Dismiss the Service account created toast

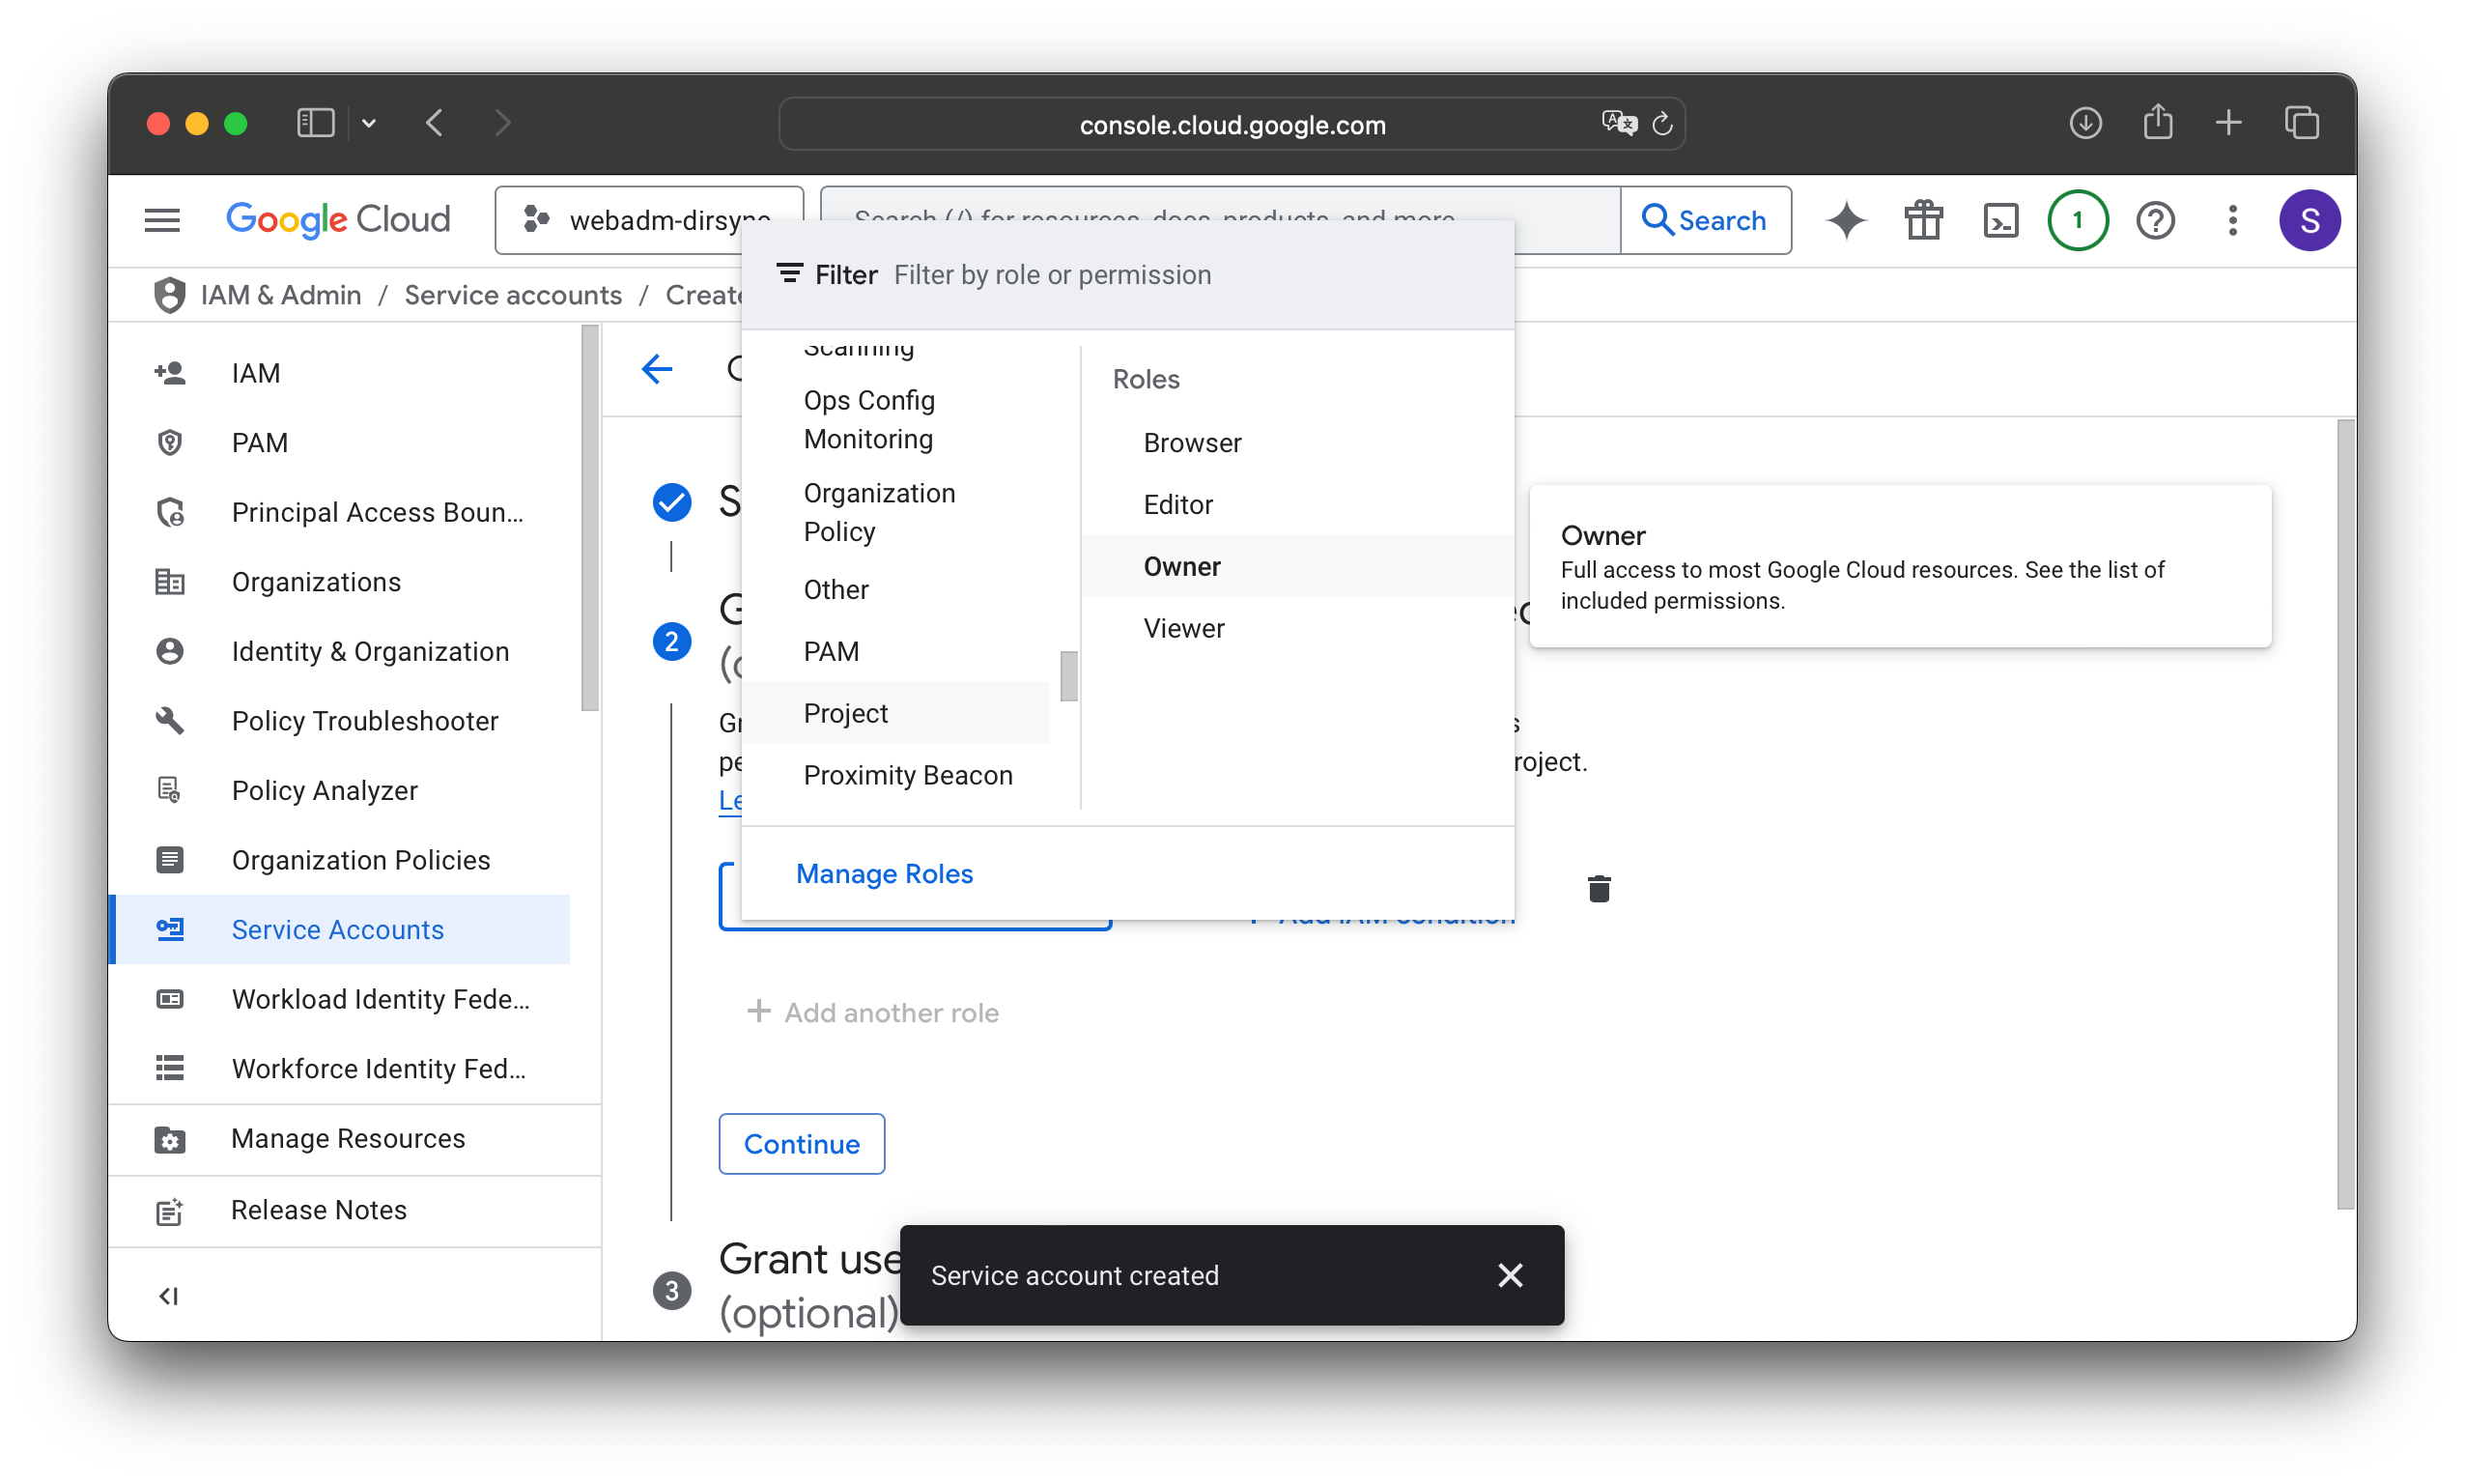[x=1510, y=1275]
